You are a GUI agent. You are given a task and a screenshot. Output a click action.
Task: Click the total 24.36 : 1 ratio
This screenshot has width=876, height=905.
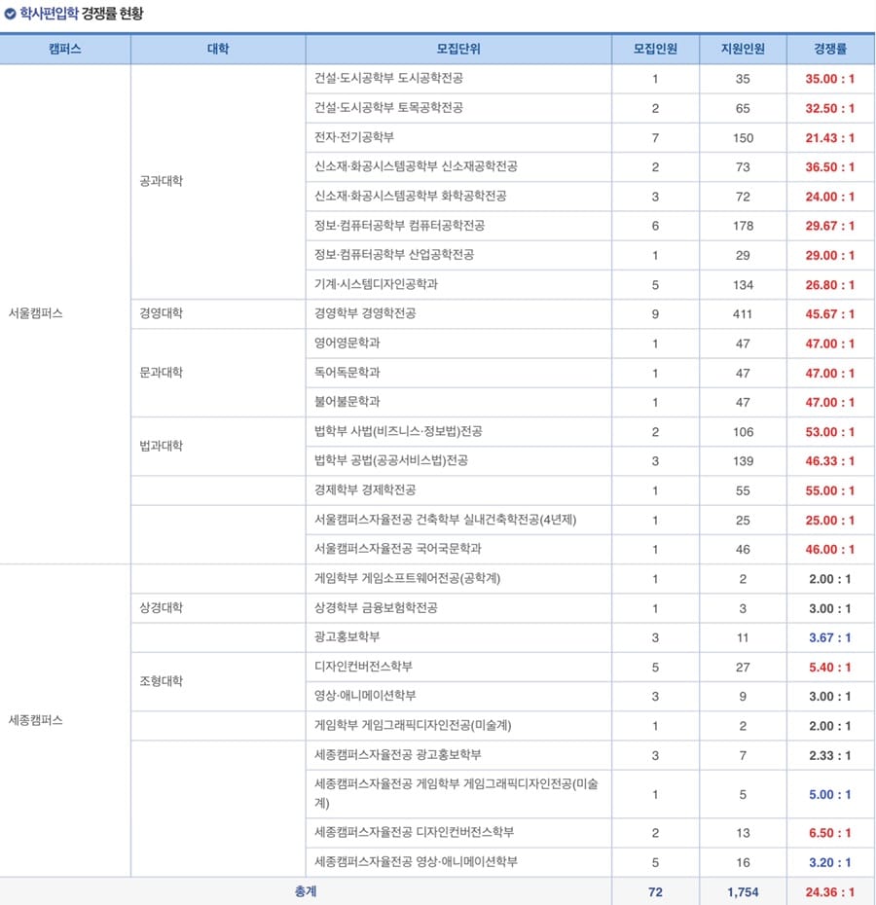point(830,892)
